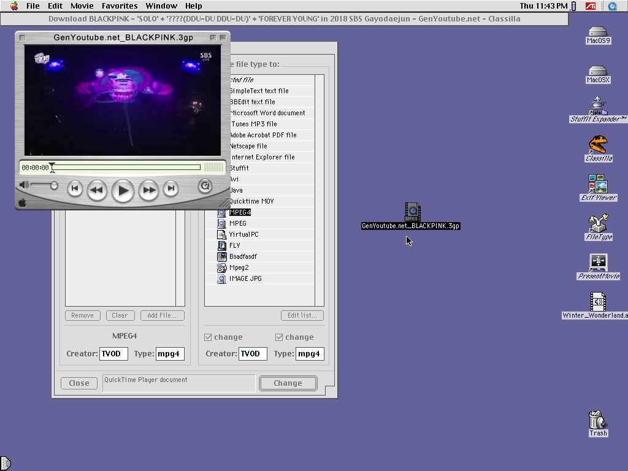Select the Trash icon on the desktop
Image resolution: width=628 pixels, height=471 pixels.
[x=597, y=421]
